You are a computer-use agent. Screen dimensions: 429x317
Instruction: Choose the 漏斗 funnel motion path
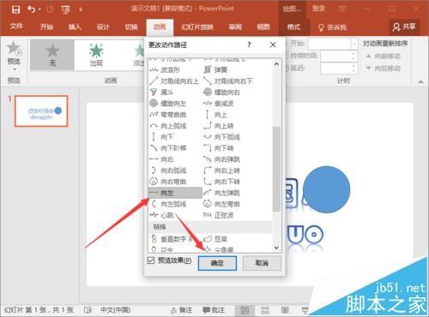162,92
